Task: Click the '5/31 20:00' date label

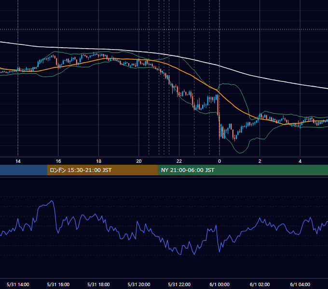Action: (139, 284)
